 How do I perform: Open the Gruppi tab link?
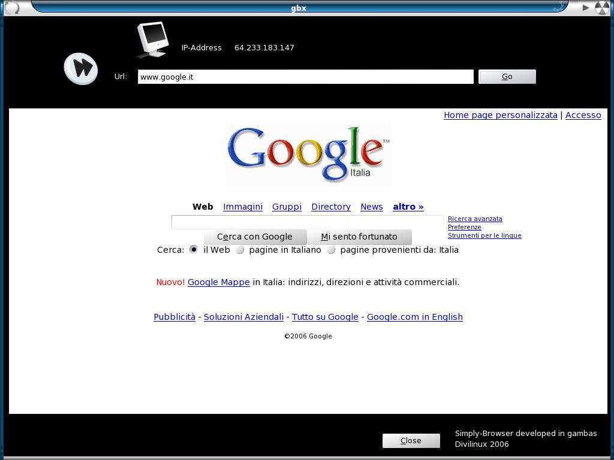287,207
